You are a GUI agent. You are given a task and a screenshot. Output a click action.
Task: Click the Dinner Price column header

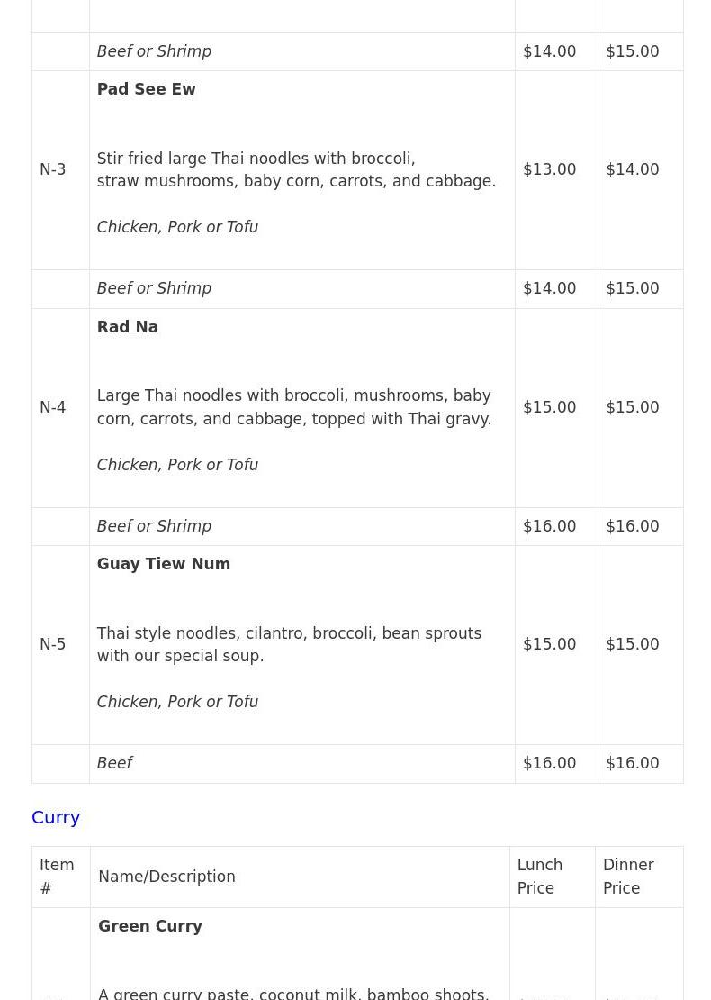(628, 877)
